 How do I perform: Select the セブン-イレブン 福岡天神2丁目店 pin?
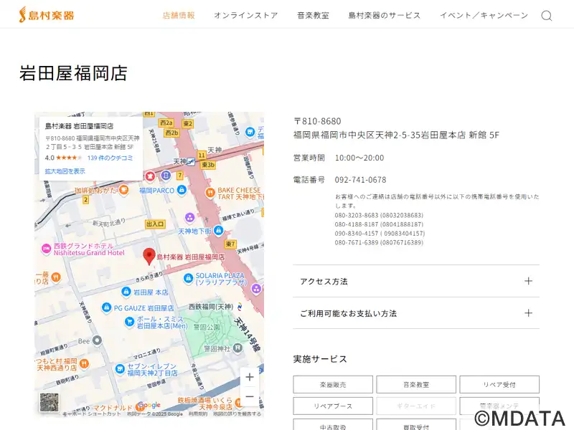click(x=120, y=369)
